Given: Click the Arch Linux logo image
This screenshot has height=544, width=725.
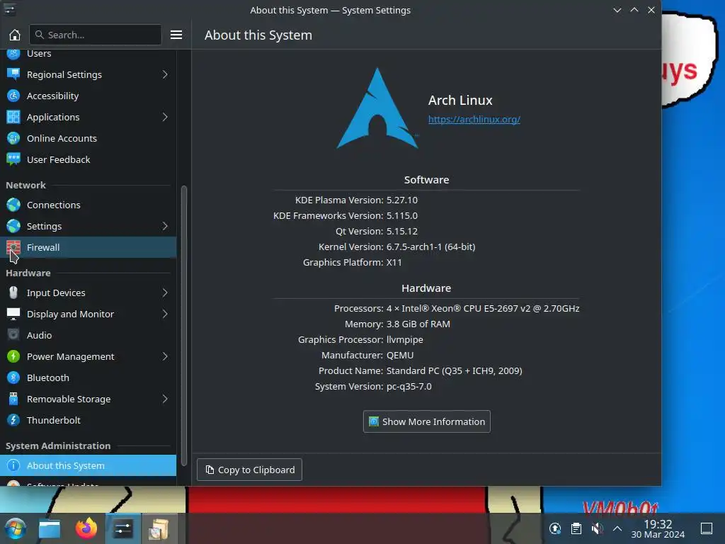Looking at the screenshot, I should point(377,108).
